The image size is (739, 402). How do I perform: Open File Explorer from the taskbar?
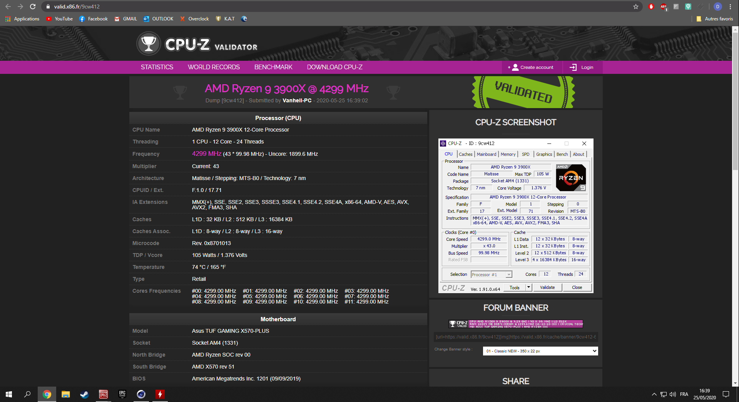point(65,394)
